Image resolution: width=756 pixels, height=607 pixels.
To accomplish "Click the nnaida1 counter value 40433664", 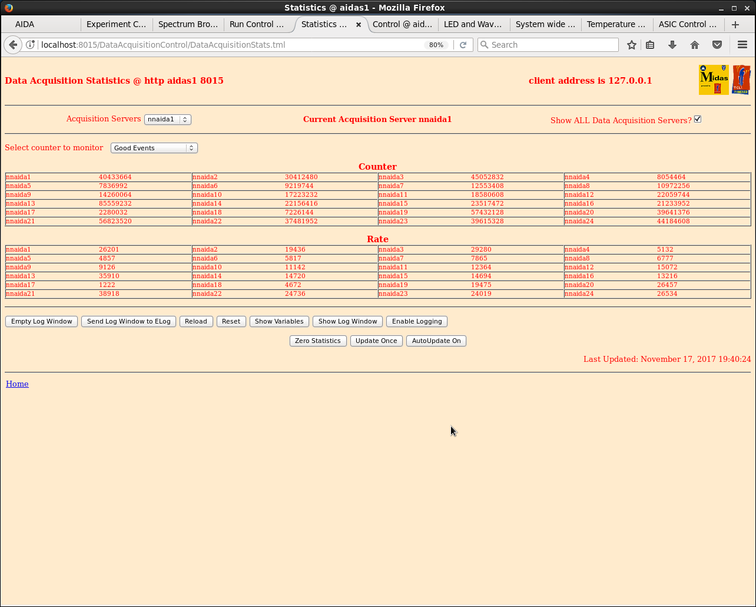I will (115, 177).
